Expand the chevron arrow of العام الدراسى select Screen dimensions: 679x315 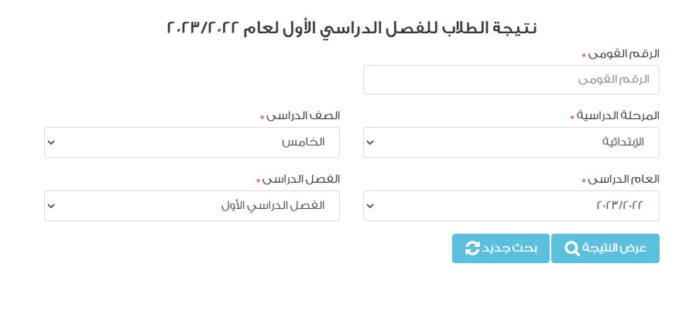tap(369, 207)
